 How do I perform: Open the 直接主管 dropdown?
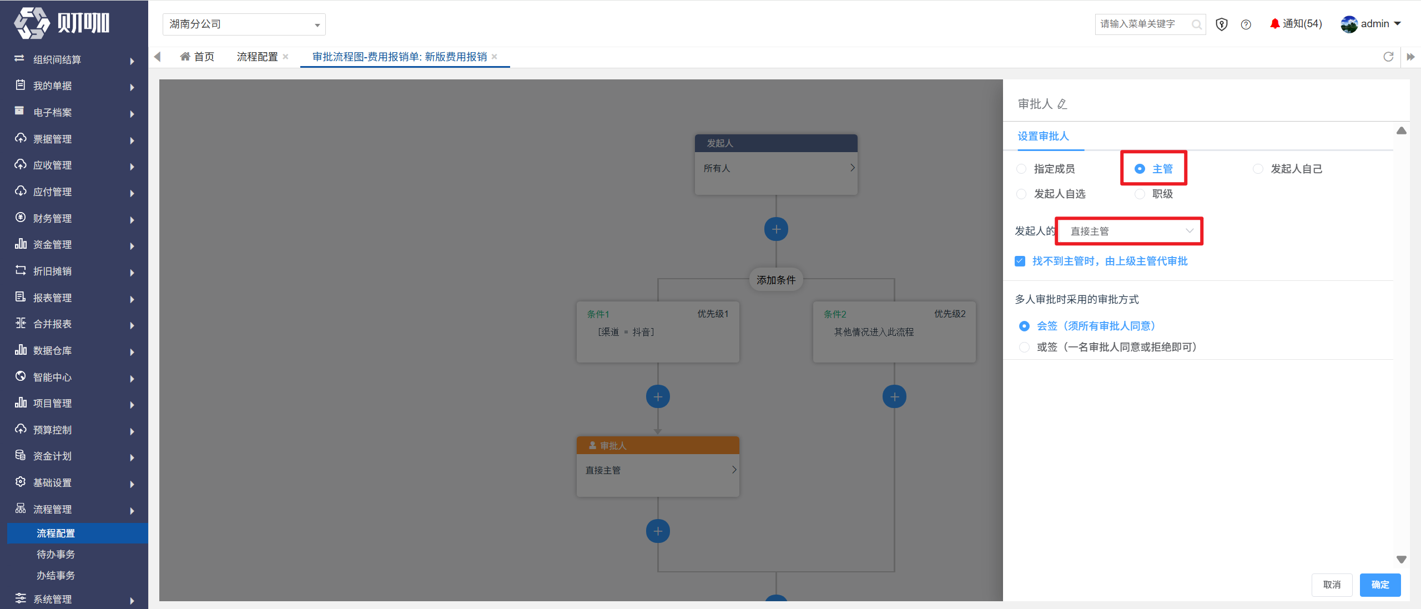pos(1129,231)
